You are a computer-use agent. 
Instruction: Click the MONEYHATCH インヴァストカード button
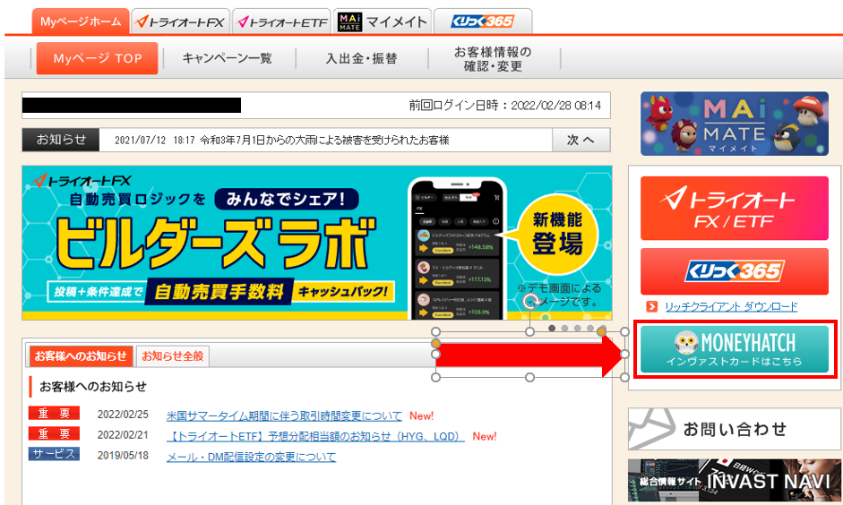[x=735, y=349]
